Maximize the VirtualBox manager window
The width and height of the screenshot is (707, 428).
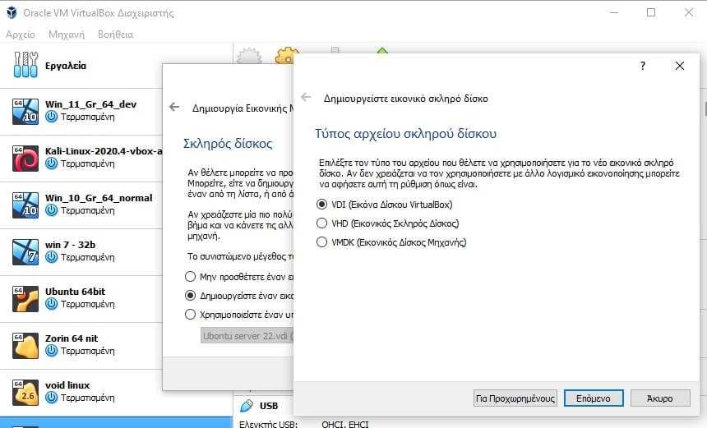click(651, 12)
